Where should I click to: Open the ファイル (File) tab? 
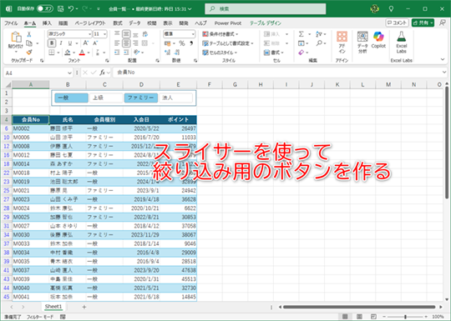[11, 23]
